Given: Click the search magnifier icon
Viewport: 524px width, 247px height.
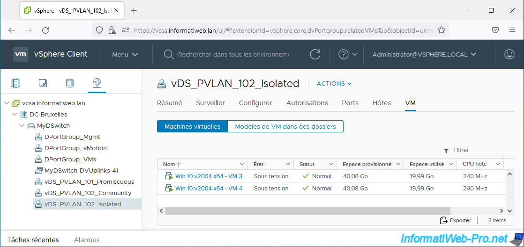Looking at the screenshot, I should click(169, 54).
